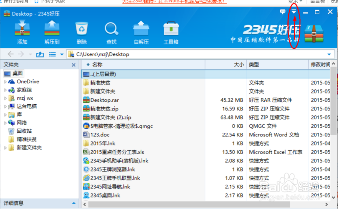
Task: Select 2345王牌手机联盟.lnk icon
Action: click(86, 178)
